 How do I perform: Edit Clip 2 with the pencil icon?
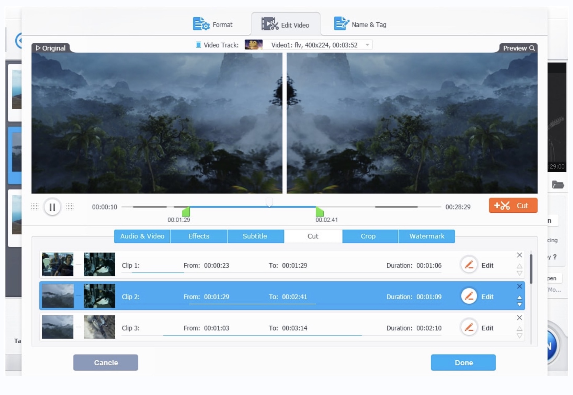tap(469, 296)
